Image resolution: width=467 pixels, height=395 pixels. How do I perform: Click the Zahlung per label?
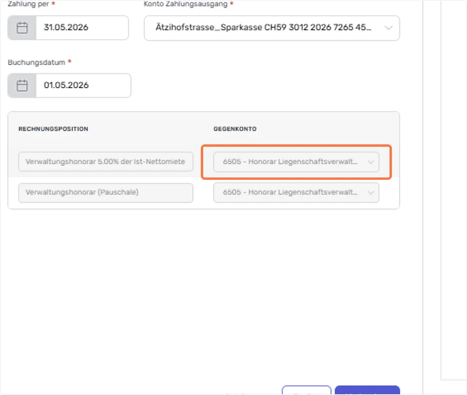(x=28, y=4)
